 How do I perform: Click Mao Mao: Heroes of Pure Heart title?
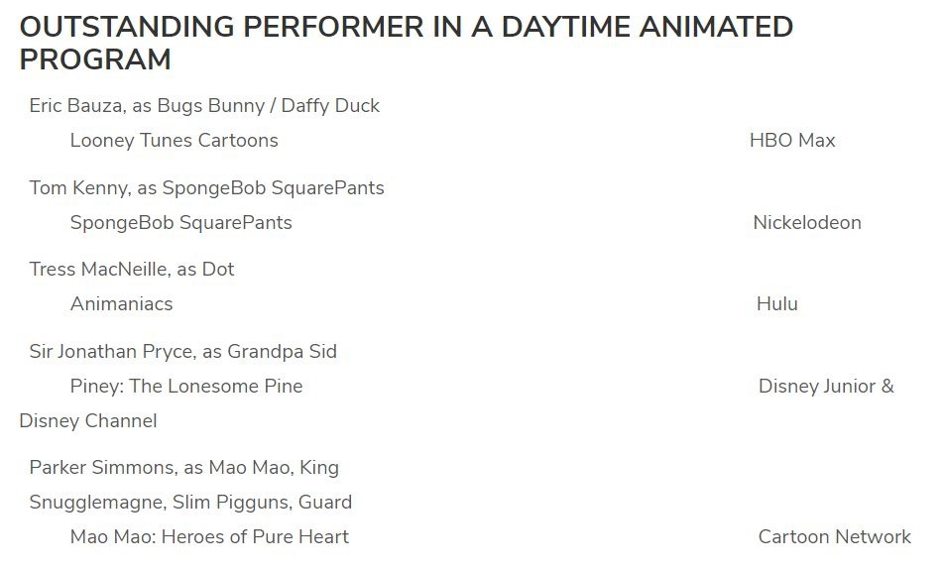pyautogui.click(x=209, y=537)
